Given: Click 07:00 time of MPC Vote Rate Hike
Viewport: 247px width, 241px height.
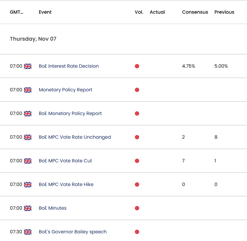Looking at the screenshot, I should click(16, 184).
